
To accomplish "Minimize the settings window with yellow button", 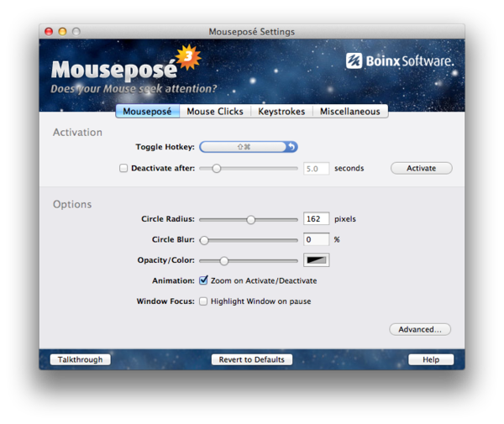I will [x=62, y=31].
